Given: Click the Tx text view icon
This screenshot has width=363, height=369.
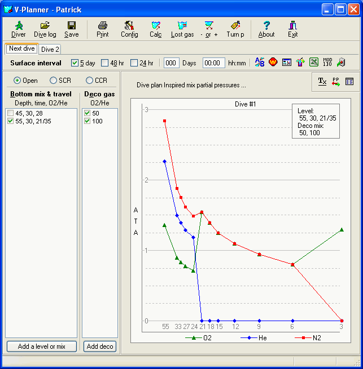Looking at the screenshot, I should coord(322,82).
